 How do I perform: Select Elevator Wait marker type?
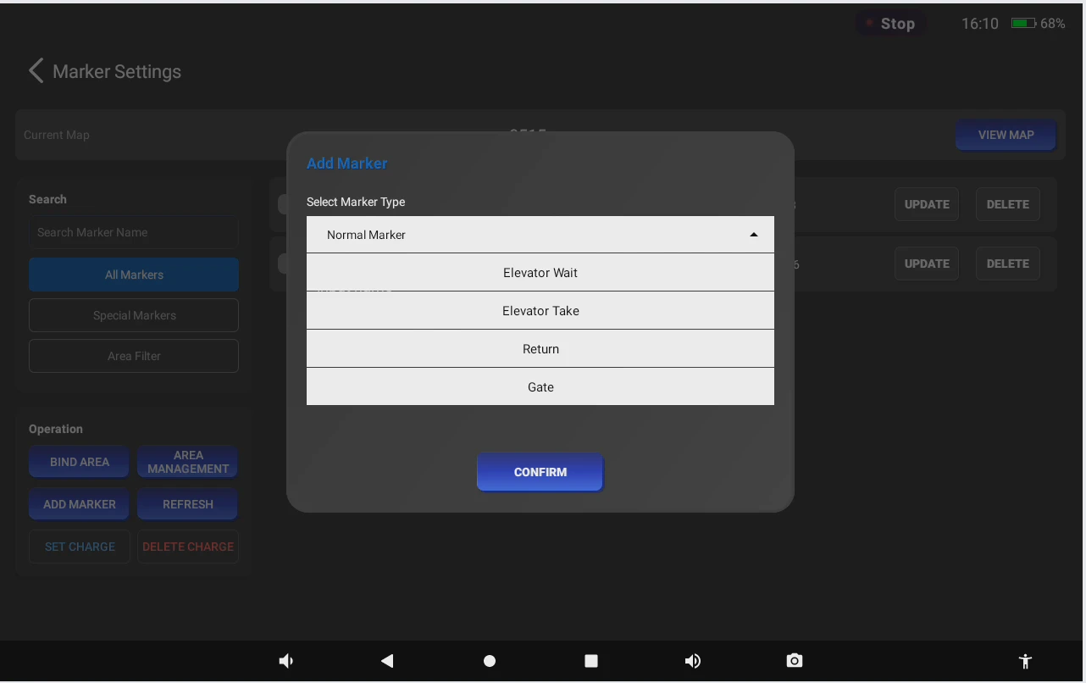click(x=540, y=273)
